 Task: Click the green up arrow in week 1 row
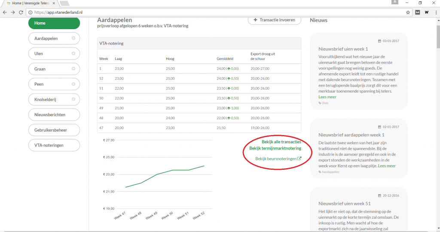coord(229,69)
